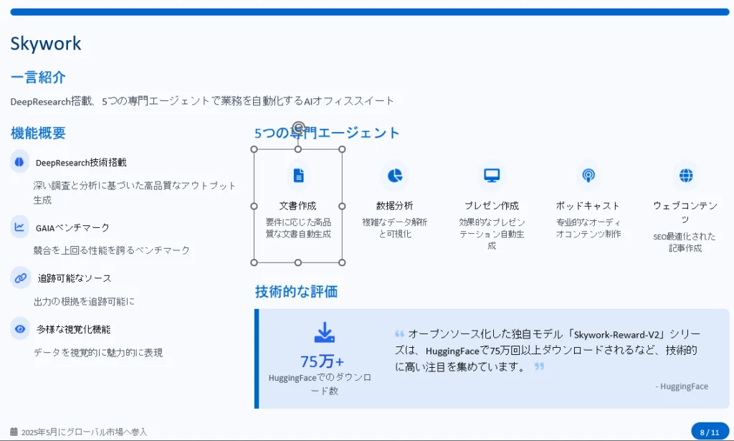
Task: Select the 文書作成 agent title
Action: 297,206
